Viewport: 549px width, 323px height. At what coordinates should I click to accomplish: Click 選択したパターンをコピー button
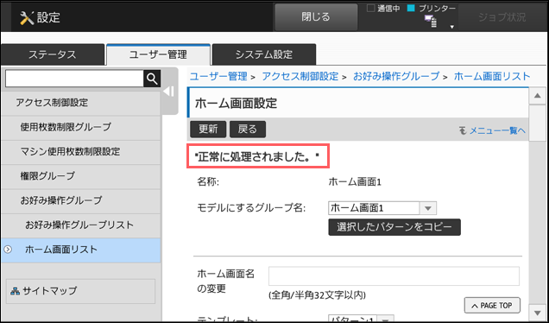[394, 227]
